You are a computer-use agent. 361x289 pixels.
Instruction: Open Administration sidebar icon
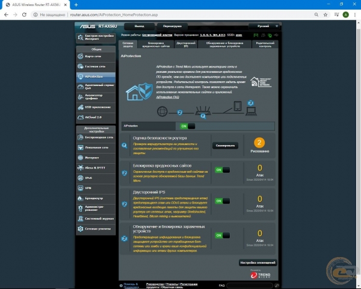(81, 208)
